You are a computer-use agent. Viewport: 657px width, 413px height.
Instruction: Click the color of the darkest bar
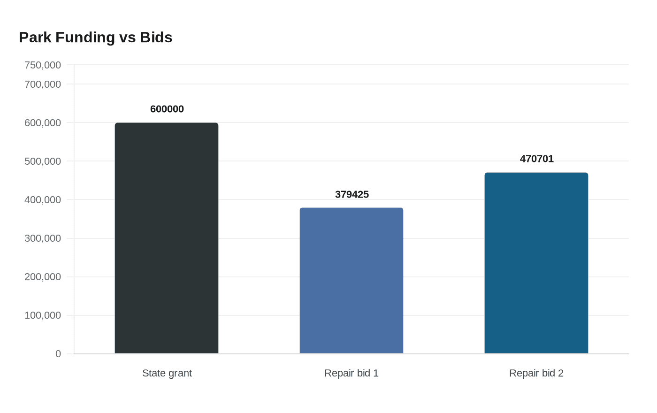click(167, 238)
